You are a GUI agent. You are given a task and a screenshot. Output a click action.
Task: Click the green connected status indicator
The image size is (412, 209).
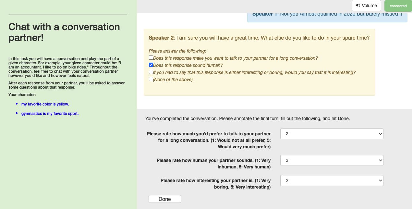(x=398, y=6)
